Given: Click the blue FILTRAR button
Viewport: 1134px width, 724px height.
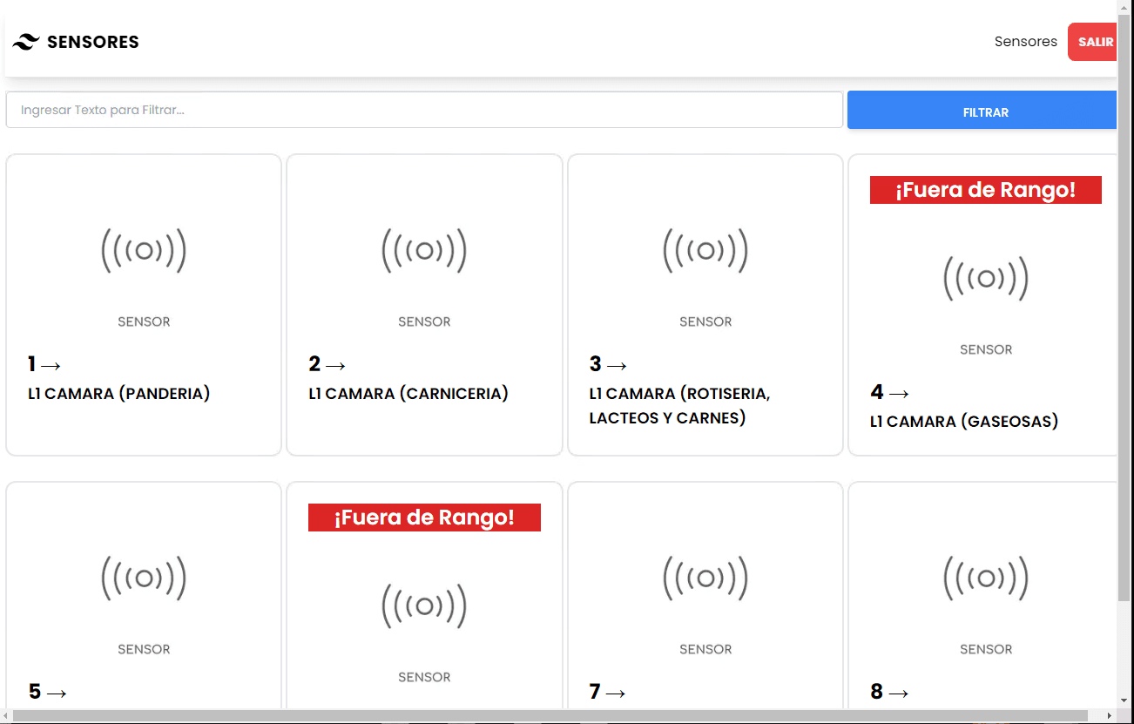Looking at the screenshot, I should pos(982,111).
